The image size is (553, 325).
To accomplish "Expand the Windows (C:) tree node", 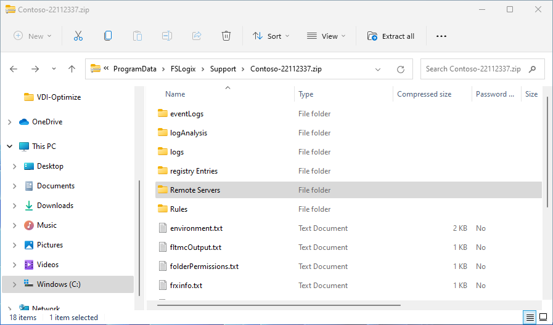I will tap(14, 284).
